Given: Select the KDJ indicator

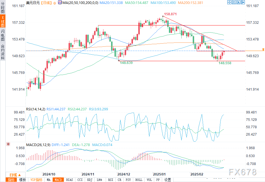Looking at the screenshot, I should click(x=90, y=180).
